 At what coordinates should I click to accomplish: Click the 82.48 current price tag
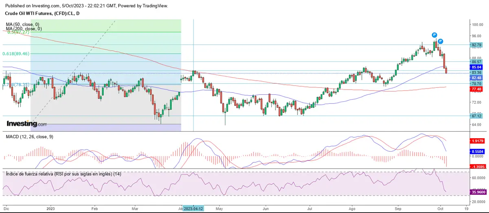pyautogui.click(x=476, y=78)
